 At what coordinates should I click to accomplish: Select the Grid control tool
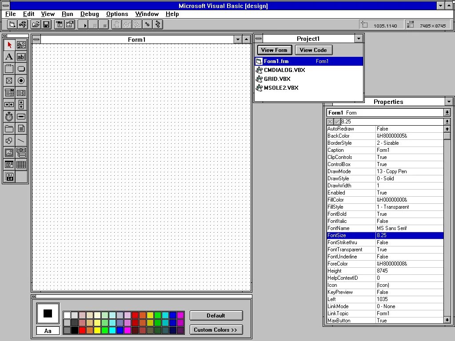click(21, 165)
